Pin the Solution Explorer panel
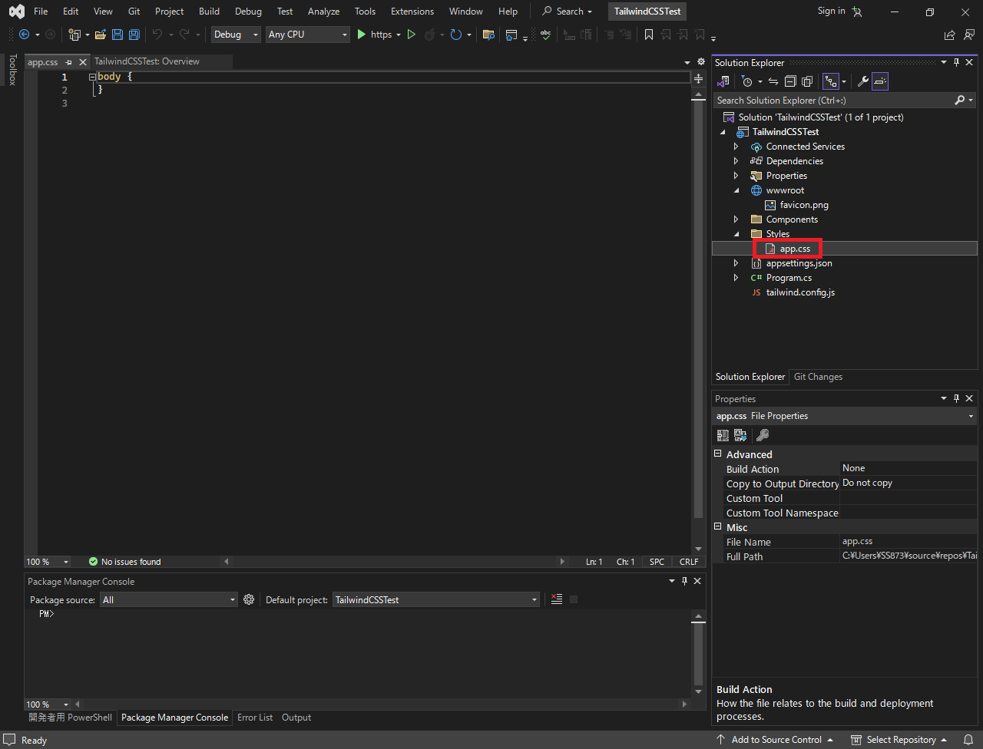The width and height of the screenshot is (983, 749). click(956, 63)
